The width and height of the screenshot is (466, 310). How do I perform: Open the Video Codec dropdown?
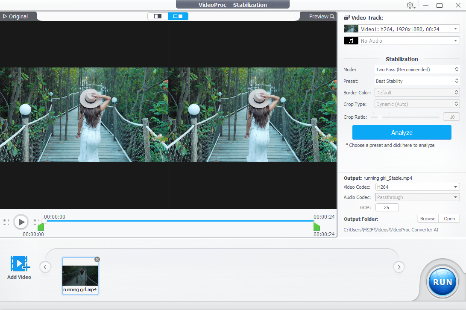click(417, 187)
